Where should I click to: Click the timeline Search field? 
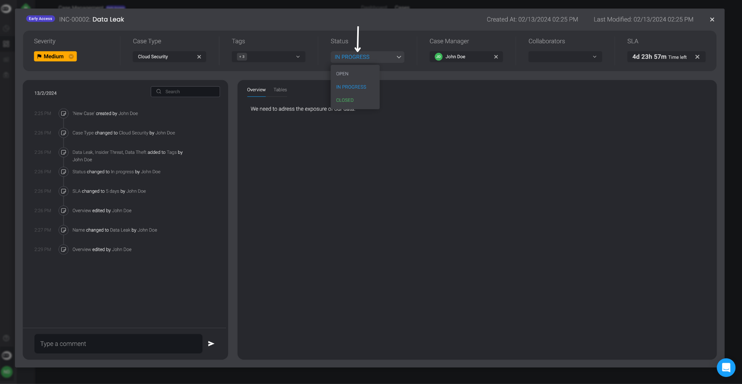185,91
